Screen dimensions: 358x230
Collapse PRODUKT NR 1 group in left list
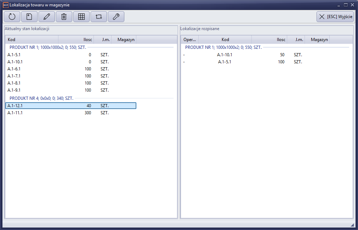tap(48, 47)
